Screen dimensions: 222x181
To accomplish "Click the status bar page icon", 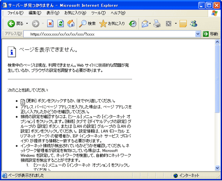I will click(4, 175).
